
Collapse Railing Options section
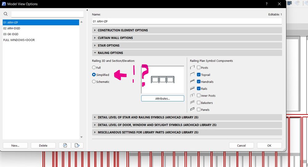point(187,53)
